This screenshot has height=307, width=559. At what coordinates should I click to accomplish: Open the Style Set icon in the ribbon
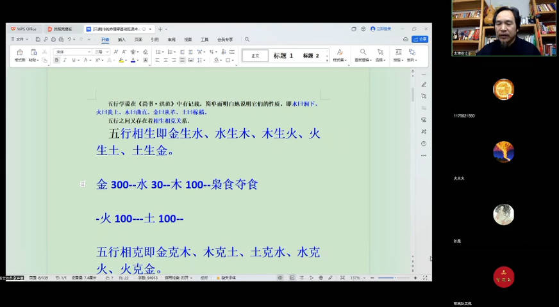340,53
